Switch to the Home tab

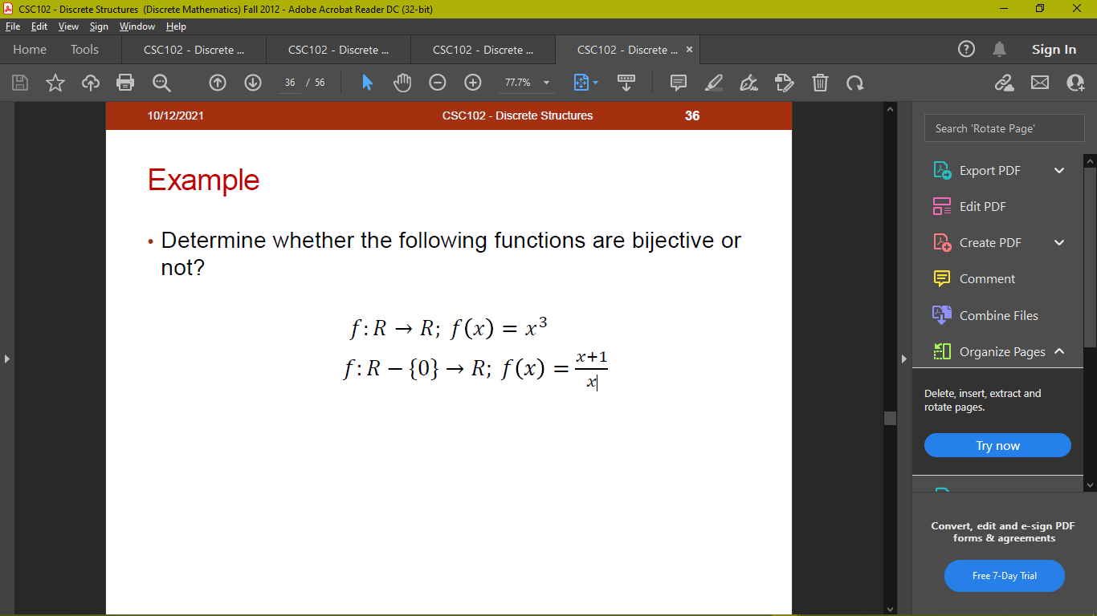29,49
